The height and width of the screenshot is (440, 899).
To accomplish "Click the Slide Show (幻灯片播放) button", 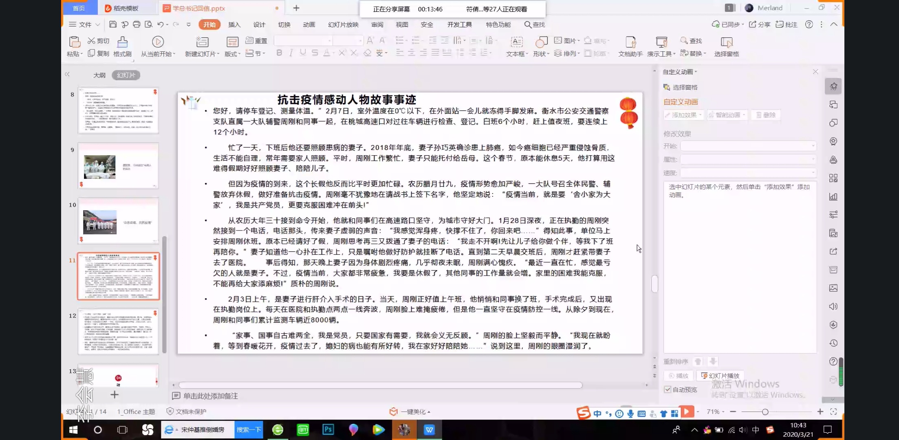I will point(721,376).
